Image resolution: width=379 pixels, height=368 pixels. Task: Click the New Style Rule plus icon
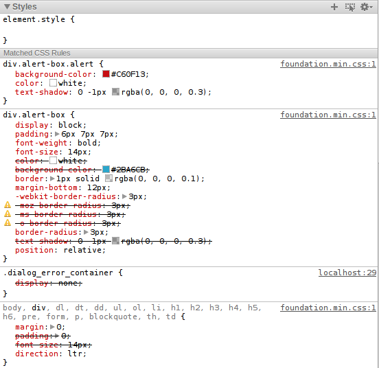[334, 7]
